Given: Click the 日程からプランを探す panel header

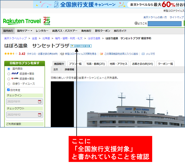Looking at the screenshot, I should 25,63.
